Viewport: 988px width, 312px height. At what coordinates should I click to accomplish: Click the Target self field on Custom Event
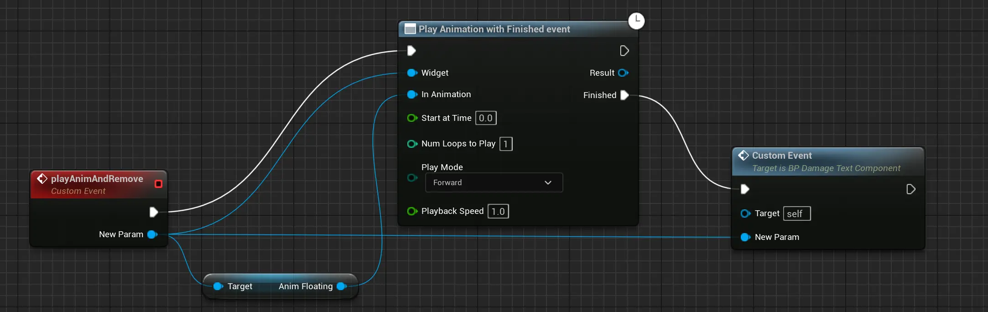[x=796, y=214]
